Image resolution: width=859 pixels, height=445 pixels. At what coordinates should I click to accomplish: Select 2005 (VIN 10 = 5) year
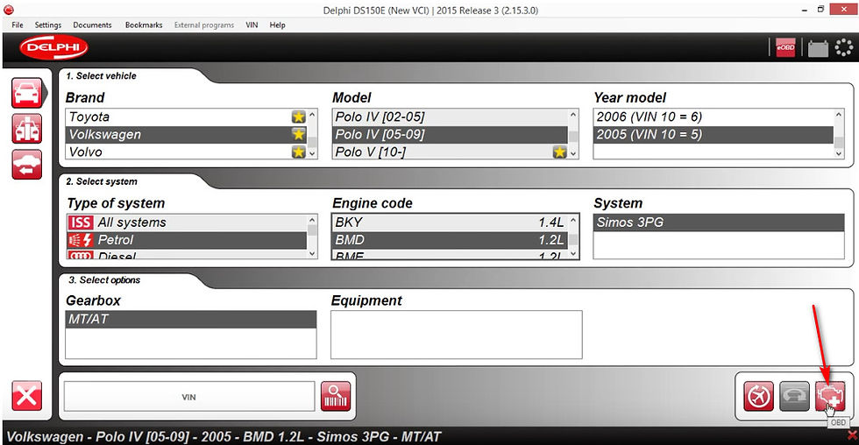tap(713, 134)
